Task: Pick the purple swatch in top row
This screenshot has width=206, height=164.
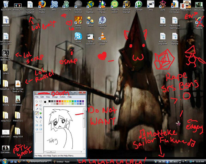Action: click(x=83, y=101)
